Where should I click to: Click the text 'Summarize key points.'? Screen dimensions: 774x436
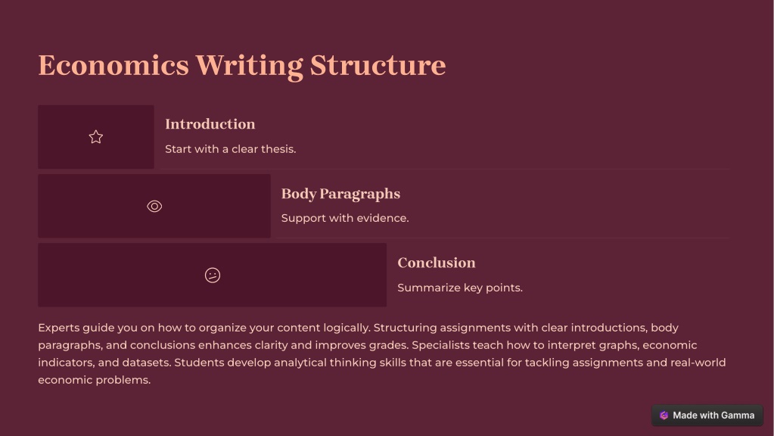[460, 288]
